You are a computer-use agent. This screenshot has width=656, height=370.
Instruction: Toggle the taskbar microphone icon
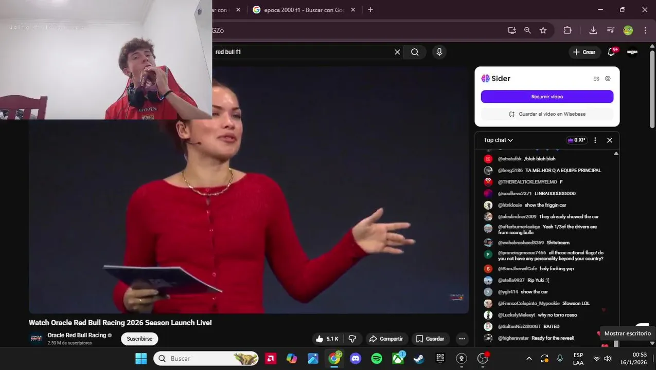560,358
